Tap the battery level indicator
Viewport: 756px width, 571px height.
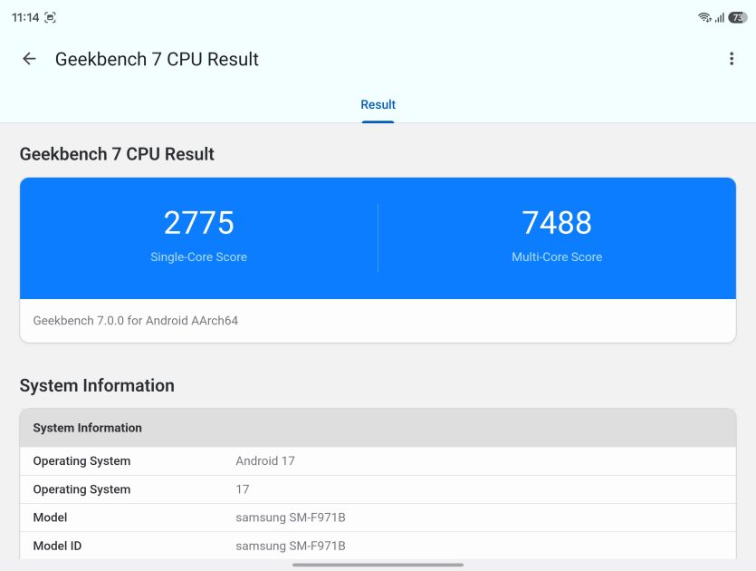click(x=738, y=18)
